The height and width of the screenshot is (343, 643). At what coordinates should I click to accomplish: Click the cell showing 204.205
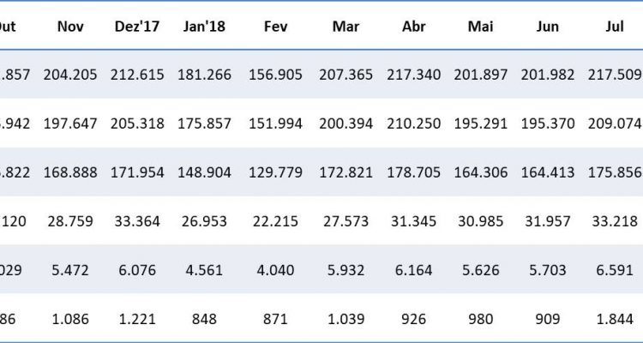click(69, 75)
